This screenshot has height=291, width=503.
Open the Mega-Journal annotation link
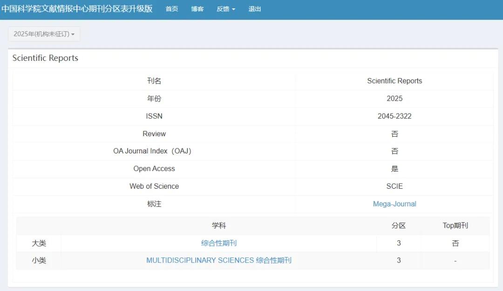click(394, 204)
